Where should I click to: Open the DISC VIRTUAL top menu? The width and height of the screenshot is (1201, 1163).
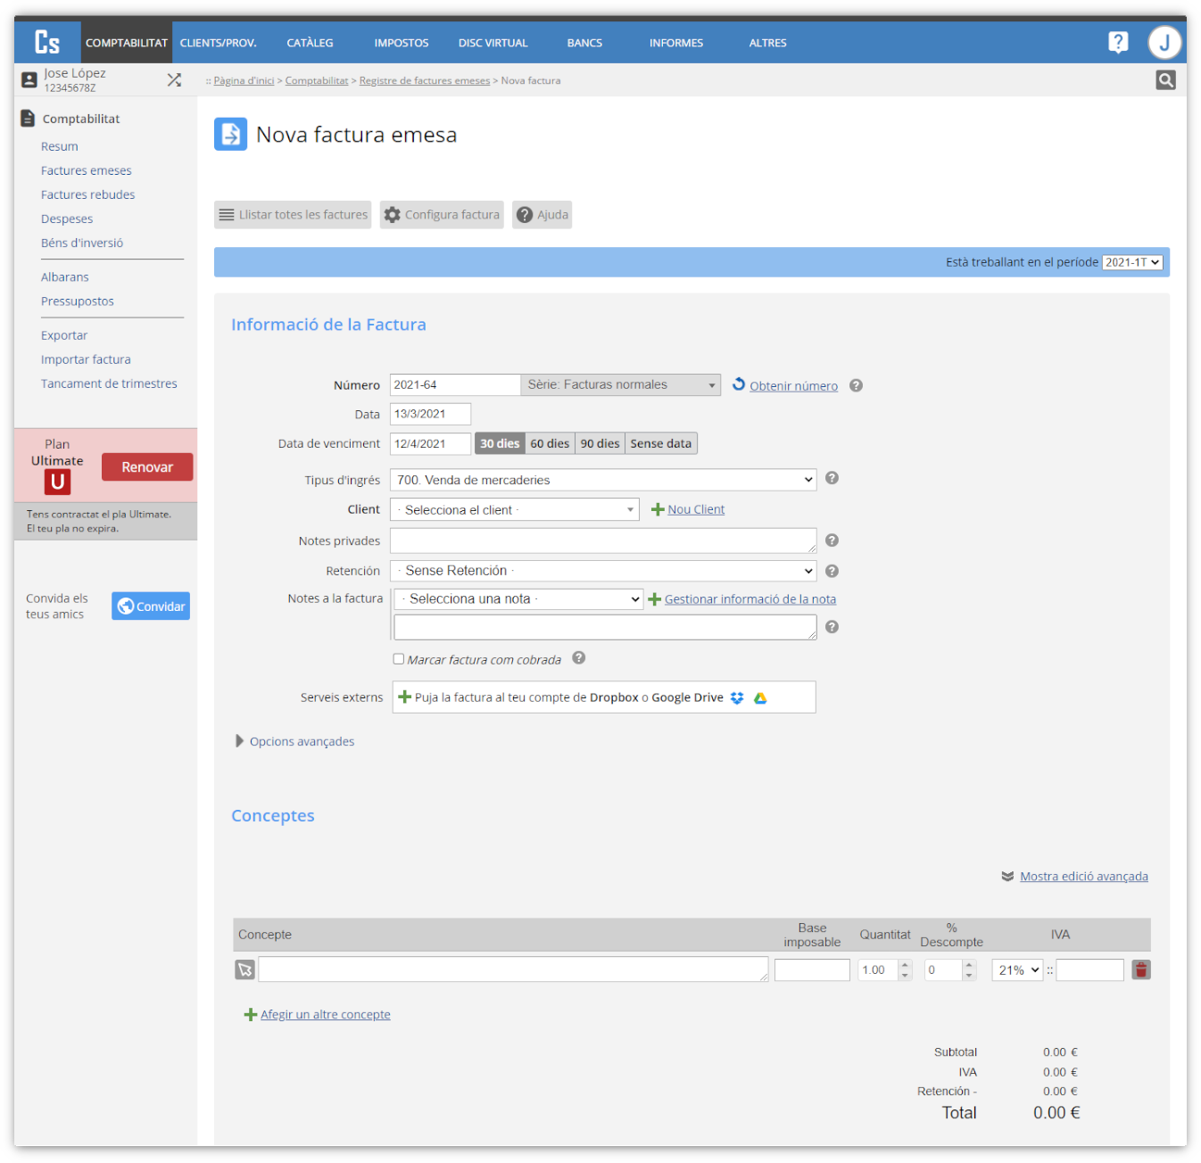click(x=493, y=43)
